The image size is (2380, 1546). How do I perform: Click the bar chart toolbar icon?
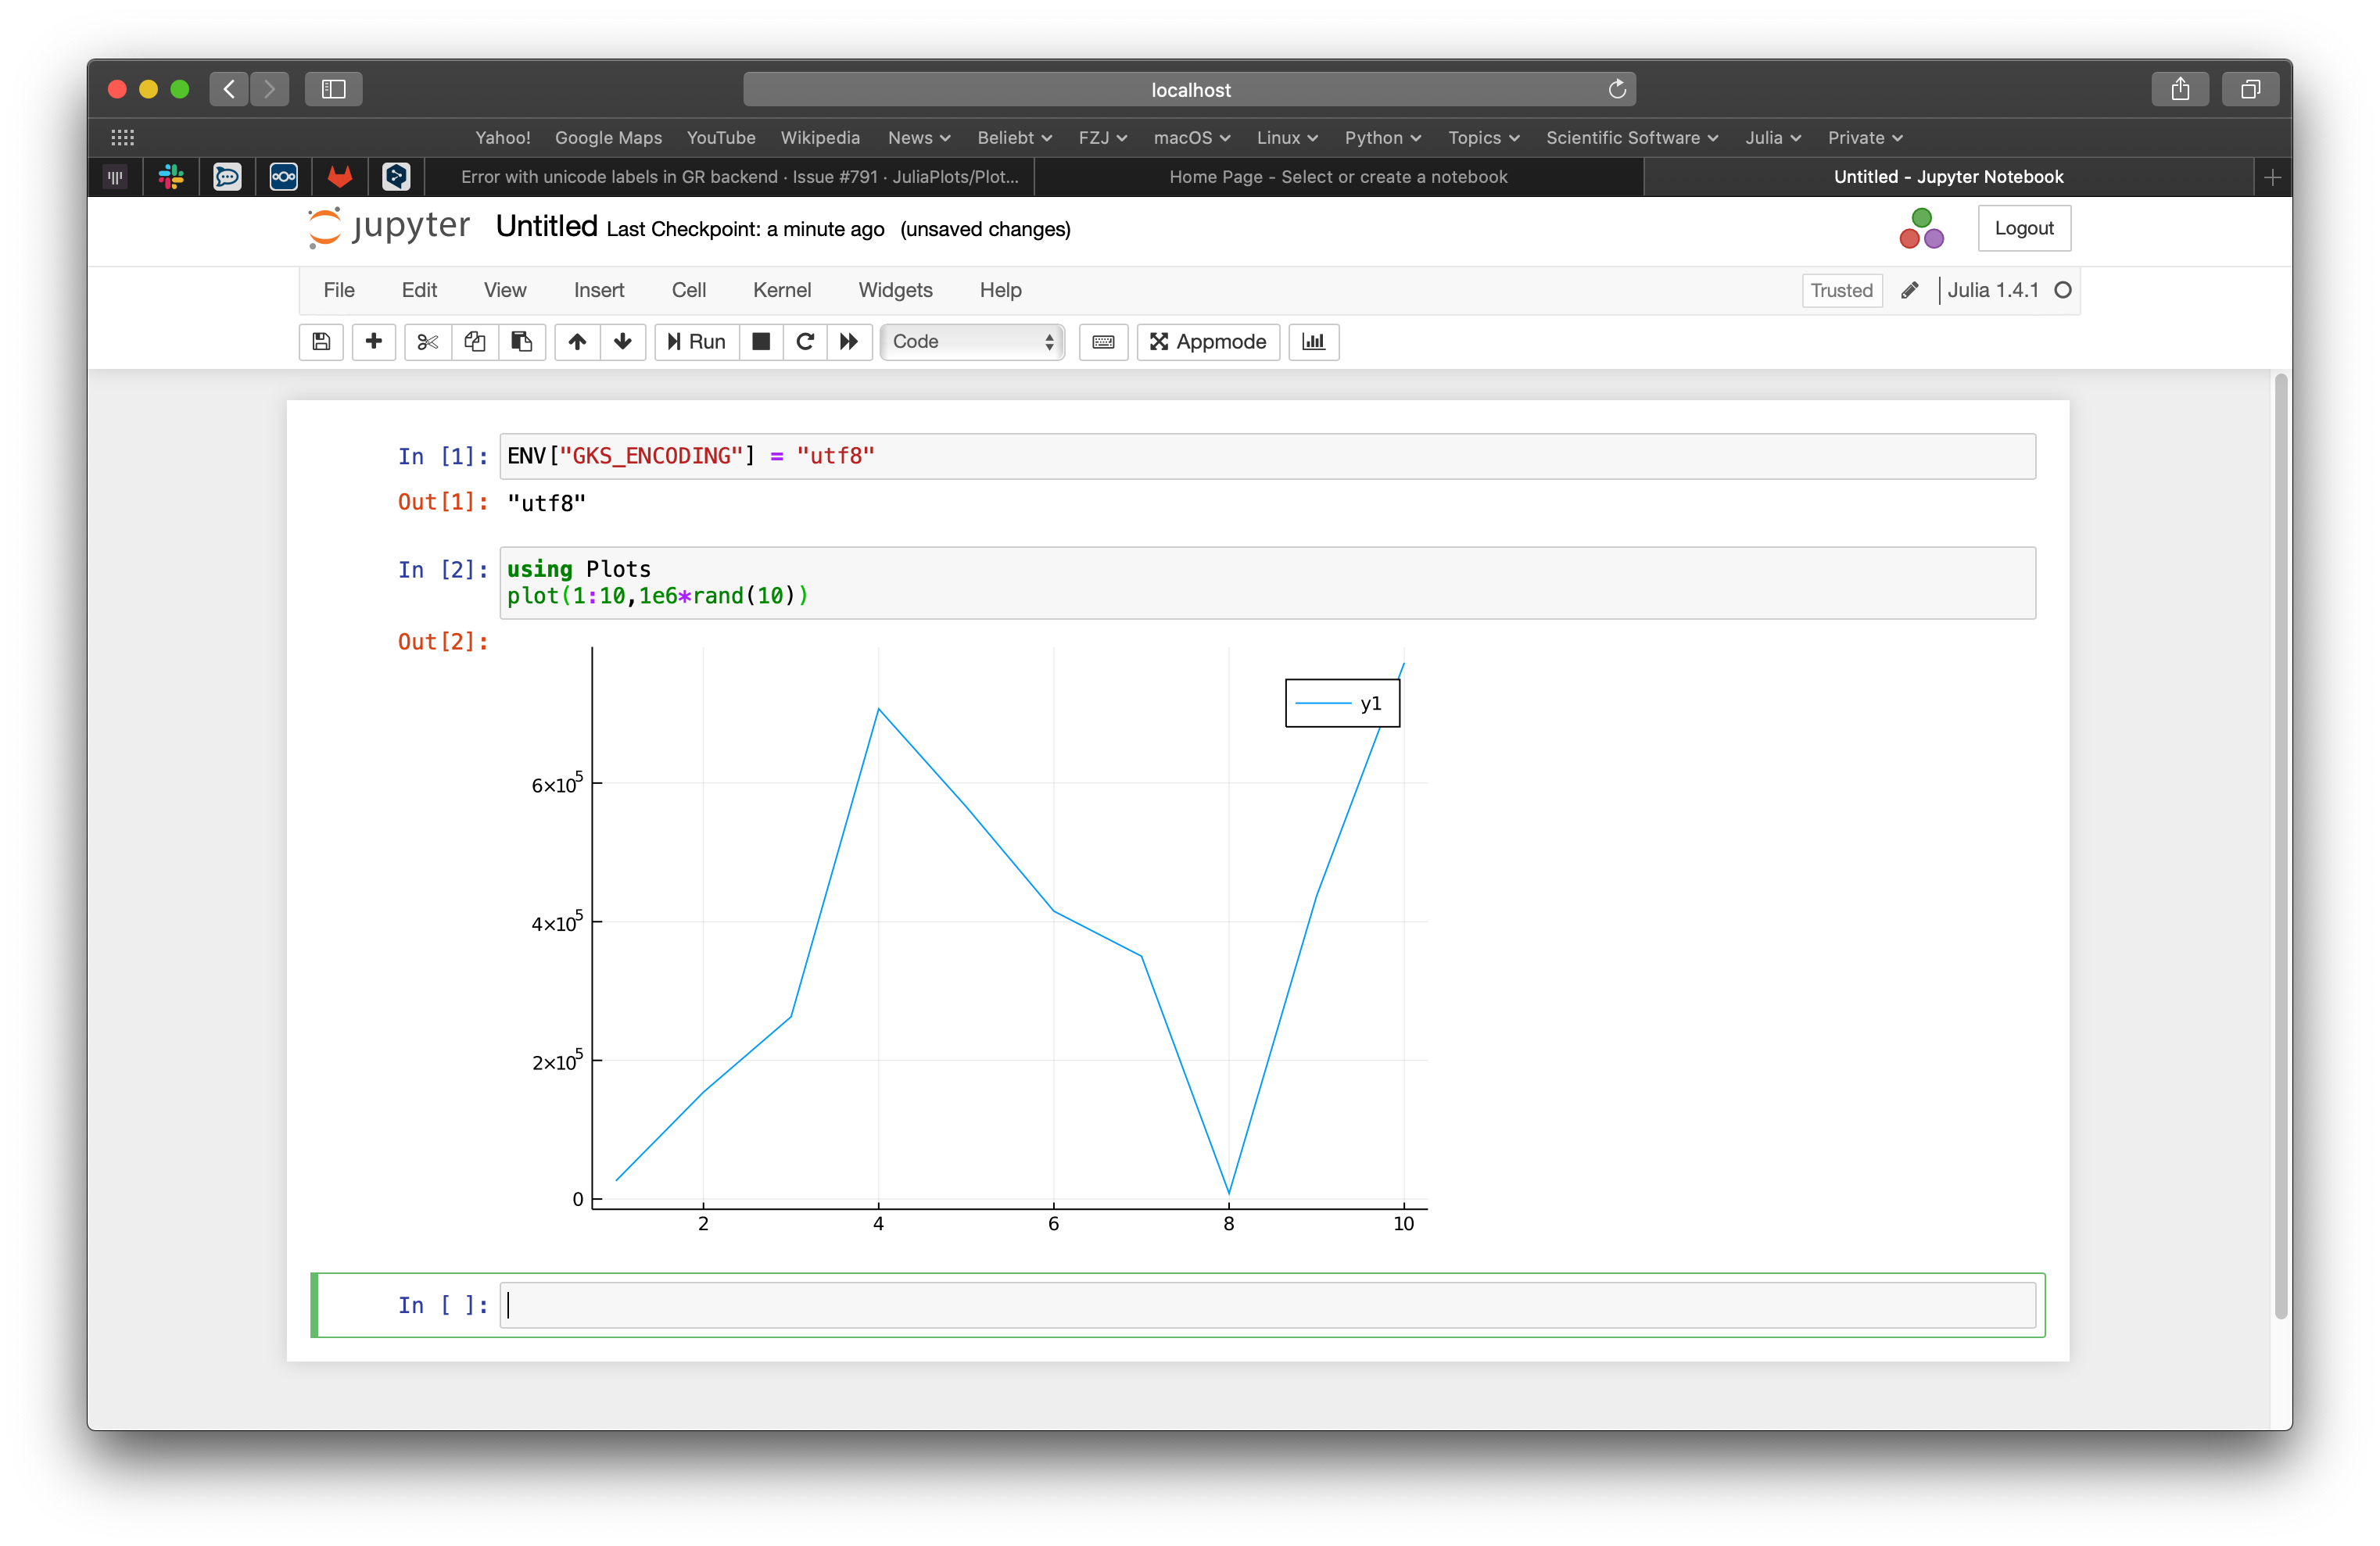click(x=1314, y=342)
